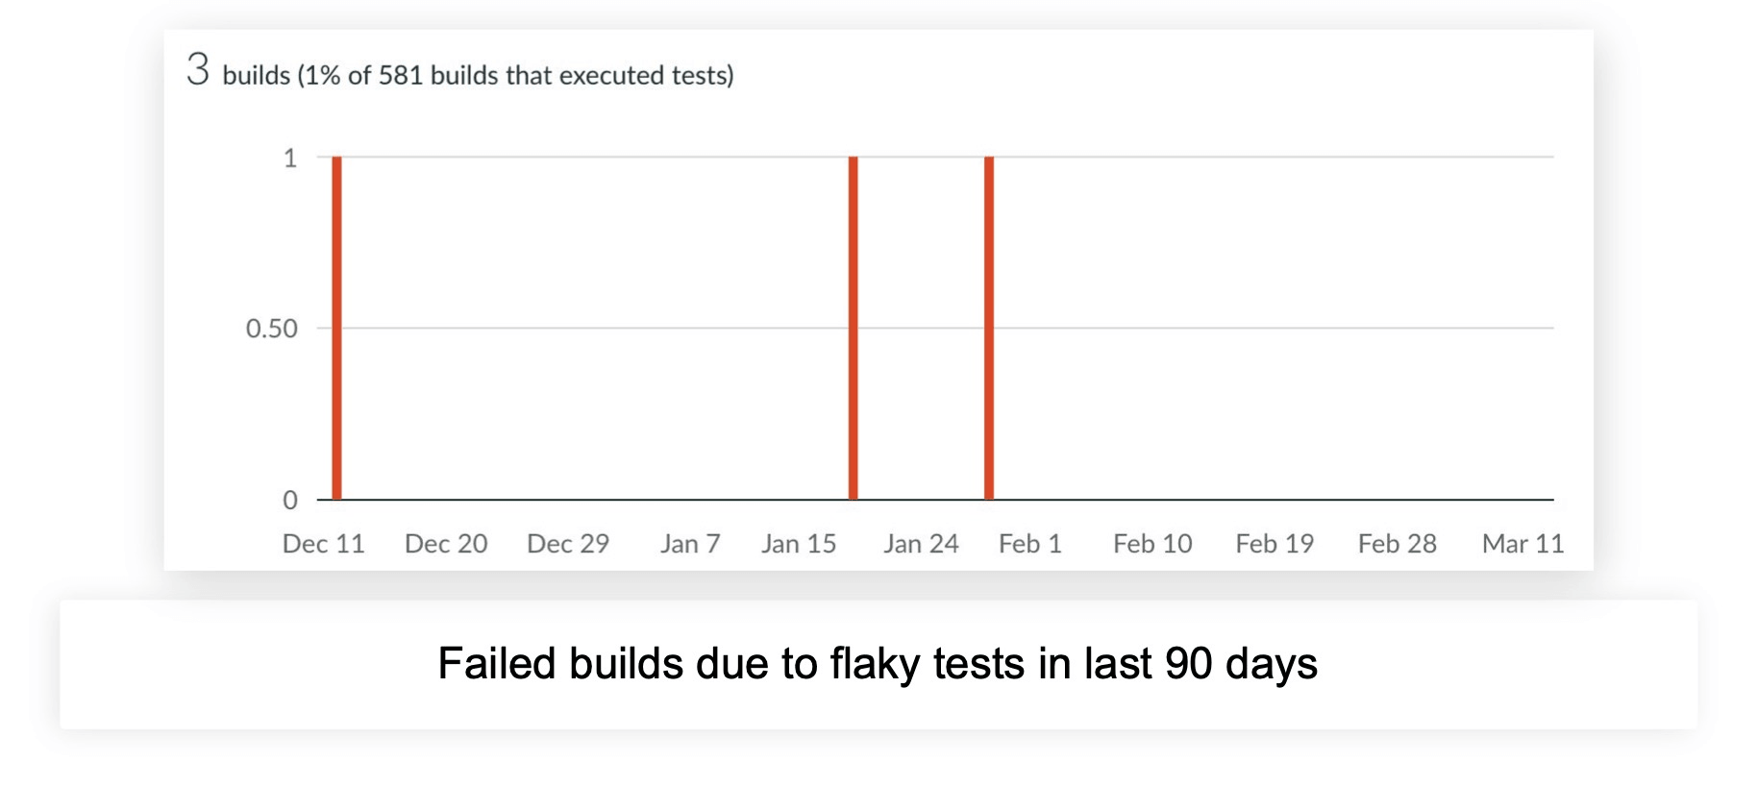Screen dimensions: 1757x786
Task: Select the 'Jan 24' date label
Action: (x=921, y=544)
